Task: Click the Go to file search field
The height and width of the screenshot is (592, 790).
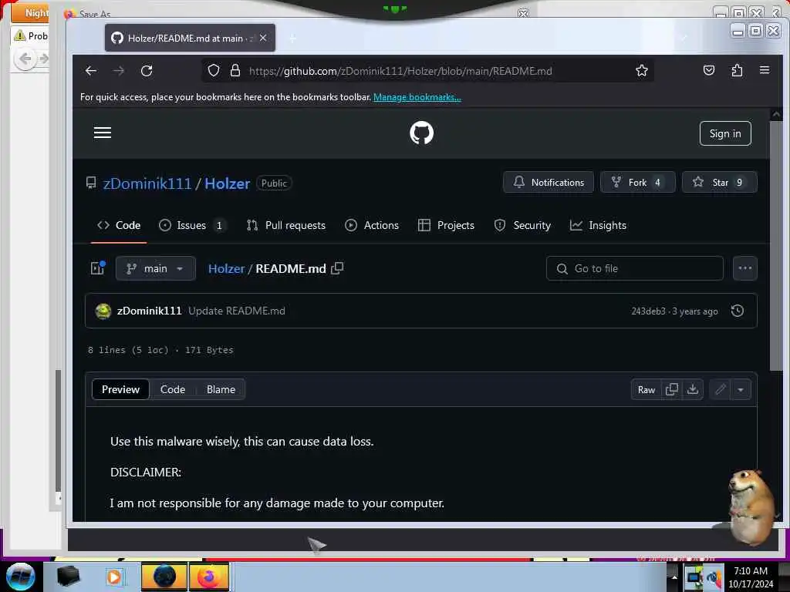Action: (635, 268)
